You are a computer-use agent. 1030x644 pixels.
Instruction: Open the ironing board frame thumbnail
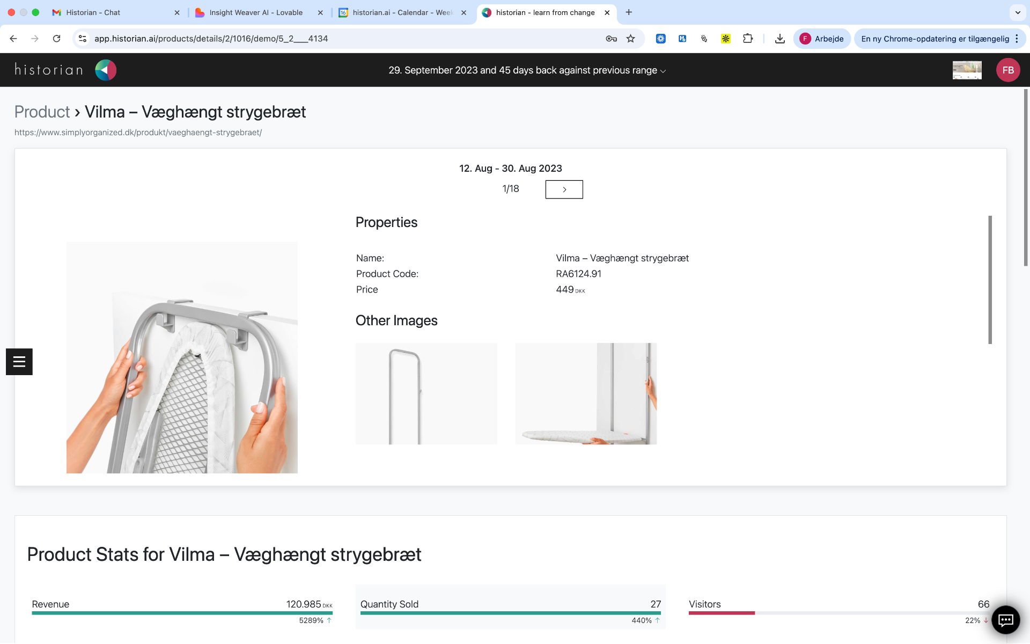pyautogui.click(x=426, y=393)
